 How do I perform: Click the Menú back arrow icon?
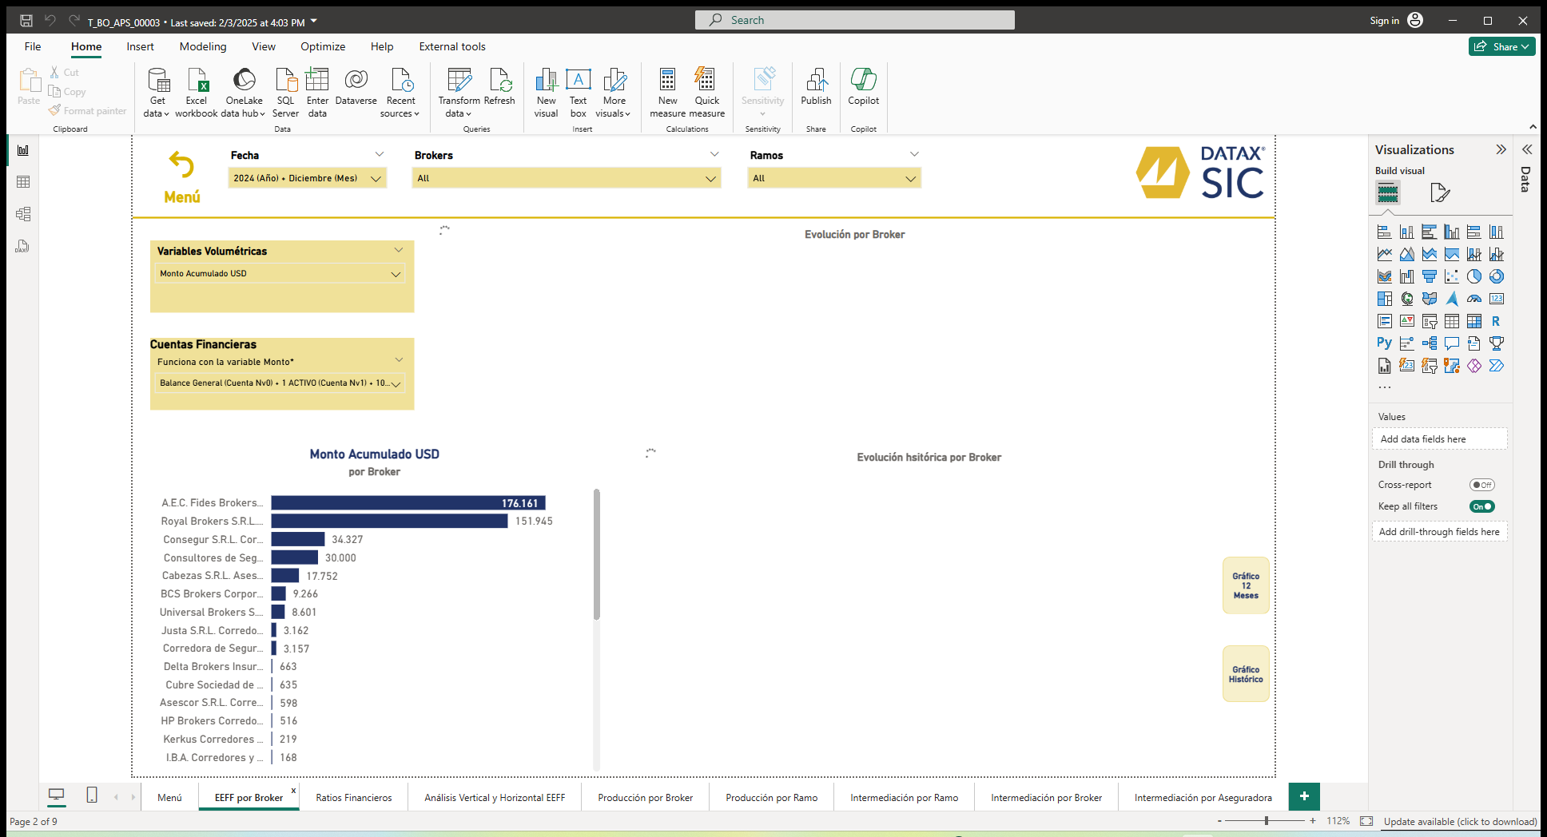click(181, 165)
